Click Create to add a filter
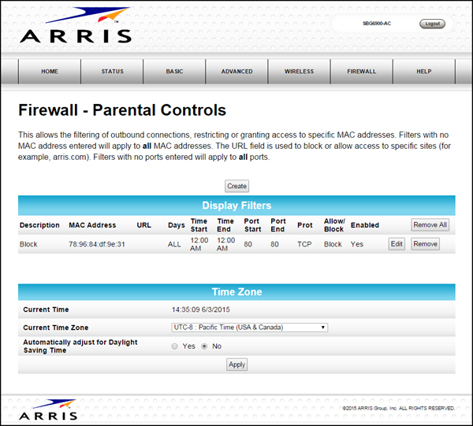This screenshot has height=426, width=473. [x=236, y=187]
